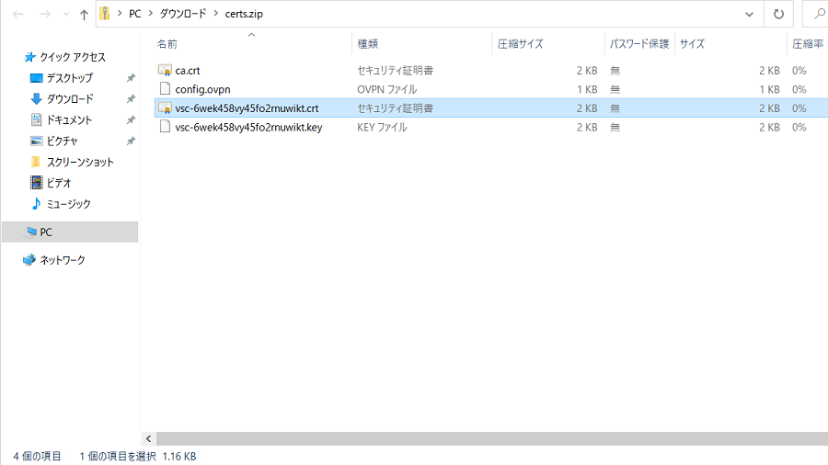This screenshot has width=828, height=465.
Task: Click the クイック アクセス star icon
Action: (x=30, y=57)
